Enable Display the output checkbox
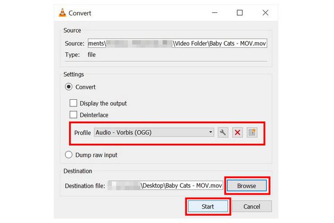Image resolution: width=334 pixels, height=223 pixels. pos(73,103)
